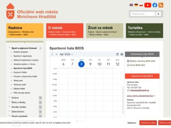Open the Turistika main menu tile
This screenshot has height=128, width=171.
(144, 31)
